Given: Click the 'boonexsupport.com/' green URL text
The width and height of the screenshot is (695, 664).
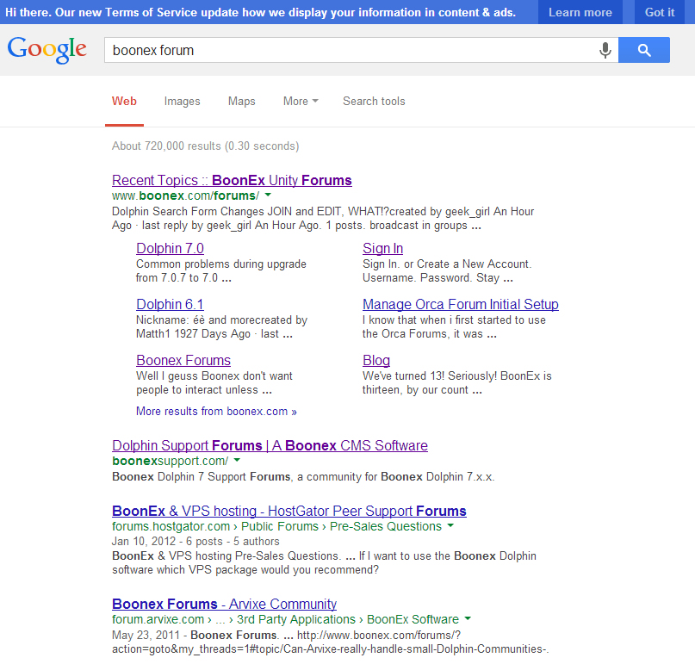Looking at the screenshot, I should 171,461.
